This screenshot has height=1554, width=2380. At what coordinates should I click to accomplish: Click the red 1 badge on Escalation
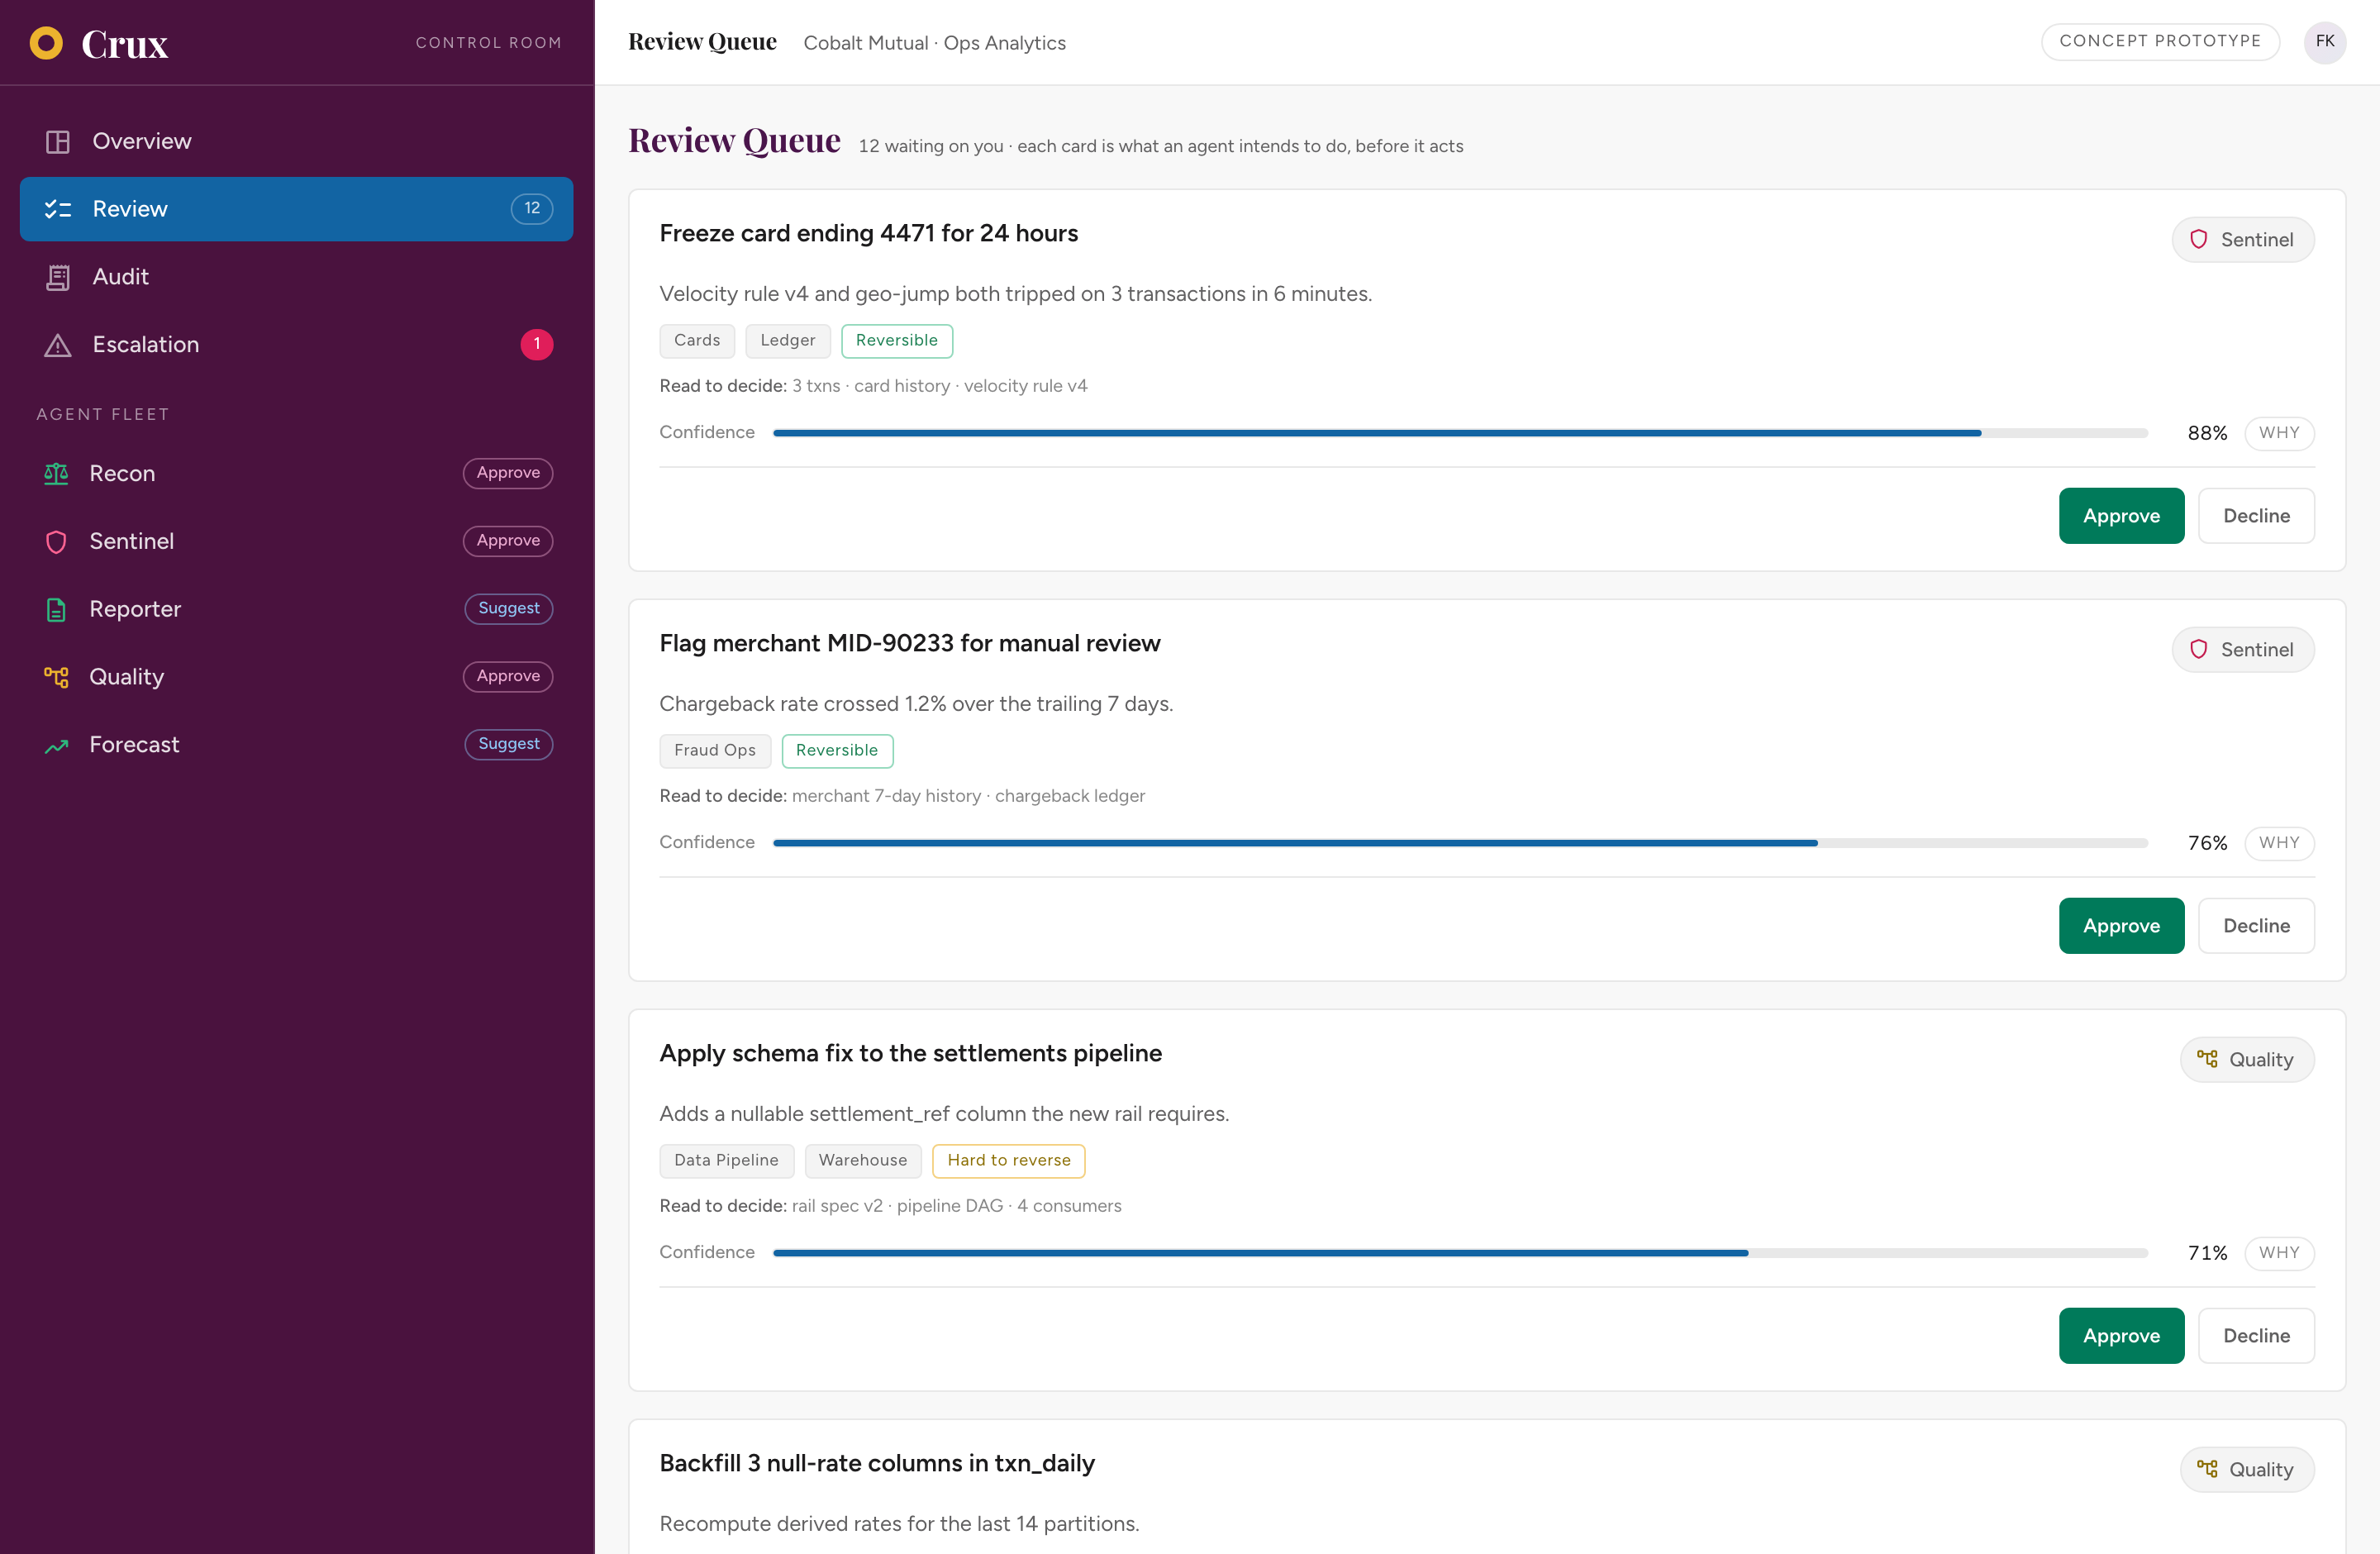coord(537,345)
